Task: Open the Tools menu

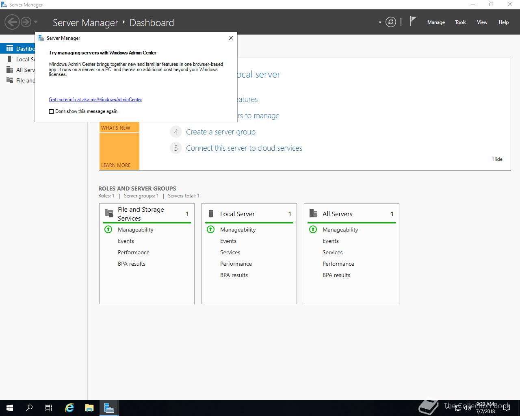Action: [x=461, y=22]
